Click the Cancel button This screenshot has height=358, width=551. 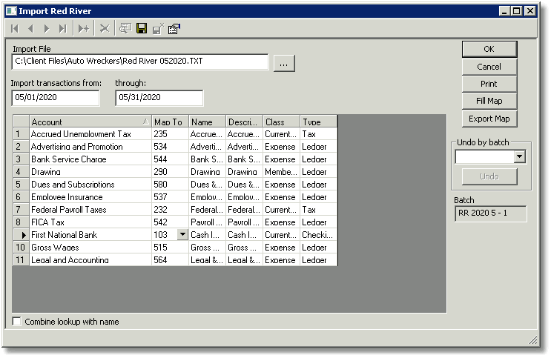pos(489,67)
